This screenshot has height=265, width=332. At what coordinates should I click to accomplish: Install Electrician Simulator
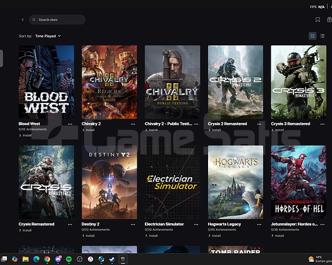(x=151, y=235)
